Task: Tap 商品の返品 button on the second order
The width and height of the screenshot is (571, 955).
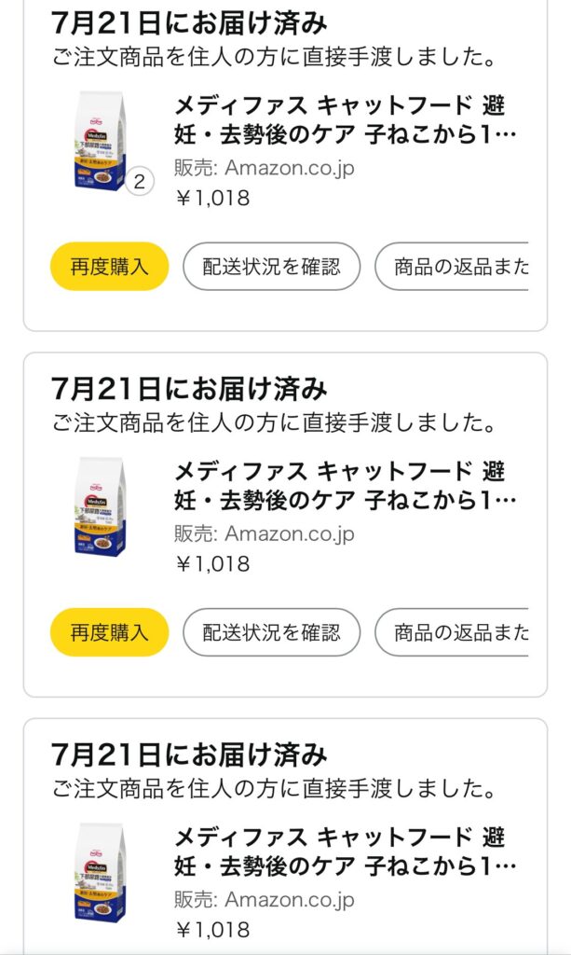Action: [453, 632]
